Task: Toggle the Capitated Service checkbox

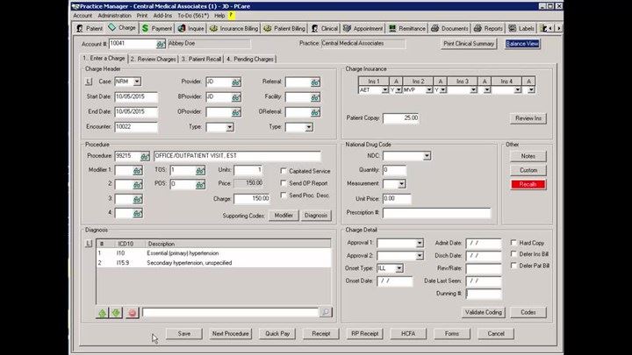Action: pos(284,171)
